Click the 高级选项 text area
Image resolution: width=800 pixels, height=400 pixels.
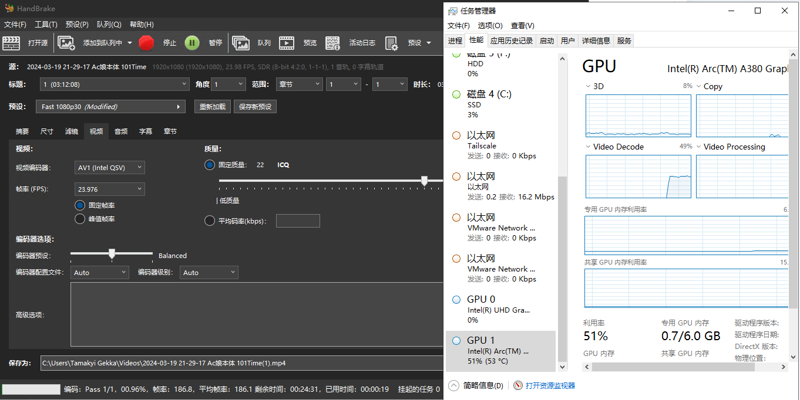(257, 314)
